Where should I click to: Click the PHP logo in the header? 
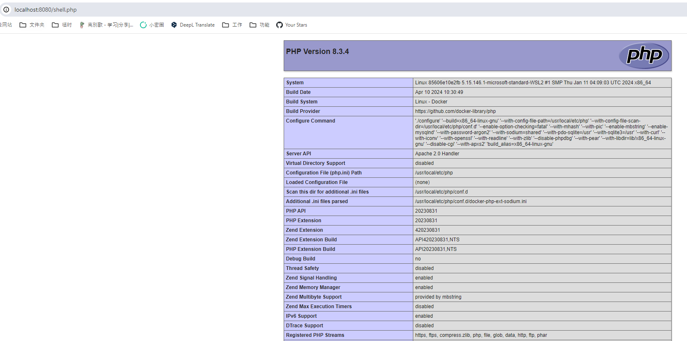(x=644, y=55)
